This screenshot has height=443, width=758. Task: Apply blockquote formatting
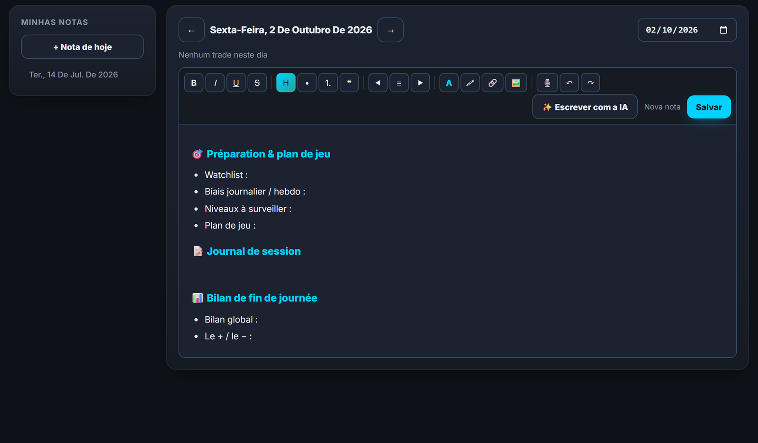coord(349,83)
